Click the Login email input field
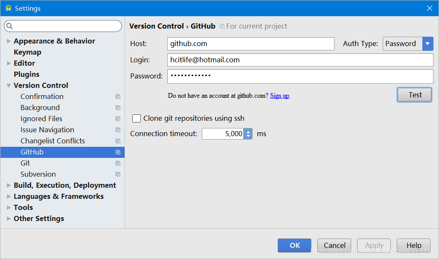Screen dimensions: 439x259 pos(300,60)
